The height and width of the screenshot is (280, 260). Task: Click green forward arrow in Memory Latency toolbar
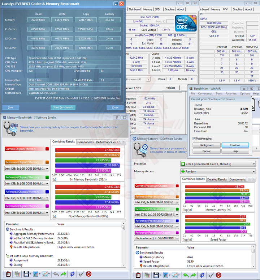coord(193,275)
